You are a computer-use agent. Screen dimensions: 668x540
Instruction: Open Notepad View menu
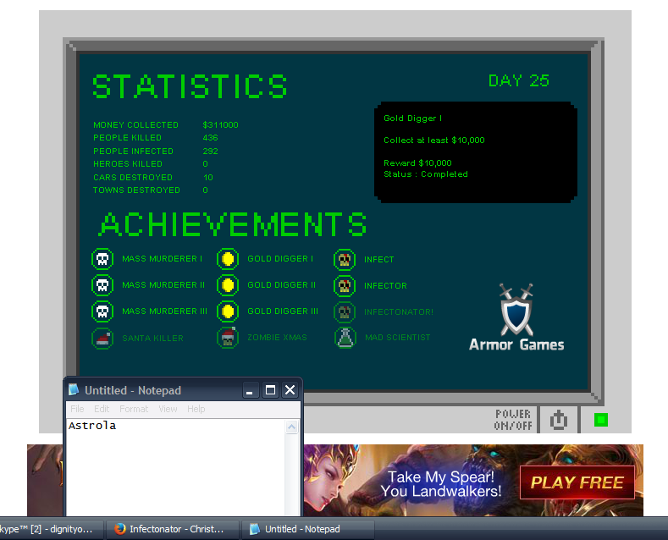[168, 409]
